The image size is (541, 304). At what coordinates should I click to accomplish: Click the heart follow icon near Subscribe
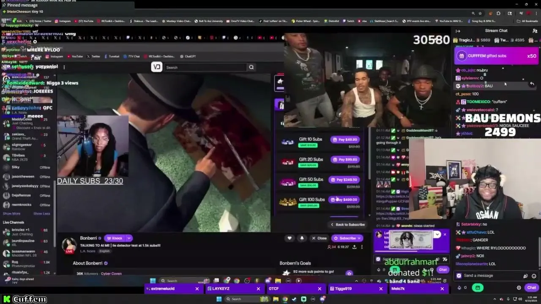point(290,238)
